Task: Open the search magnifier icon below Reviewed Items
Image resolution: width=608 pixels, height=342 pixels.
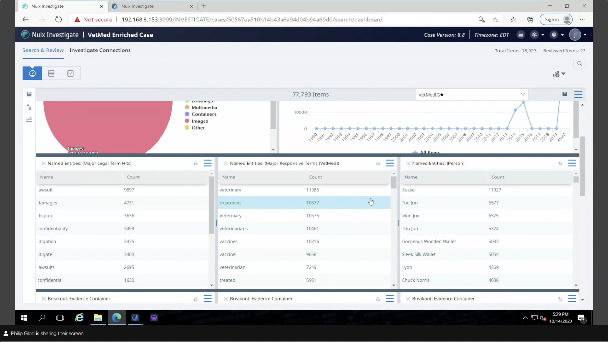Action: [580, 64]
